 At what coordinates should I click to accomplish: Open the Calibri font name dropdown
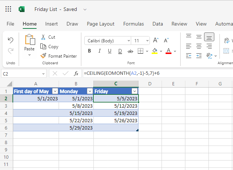[129, 40]
